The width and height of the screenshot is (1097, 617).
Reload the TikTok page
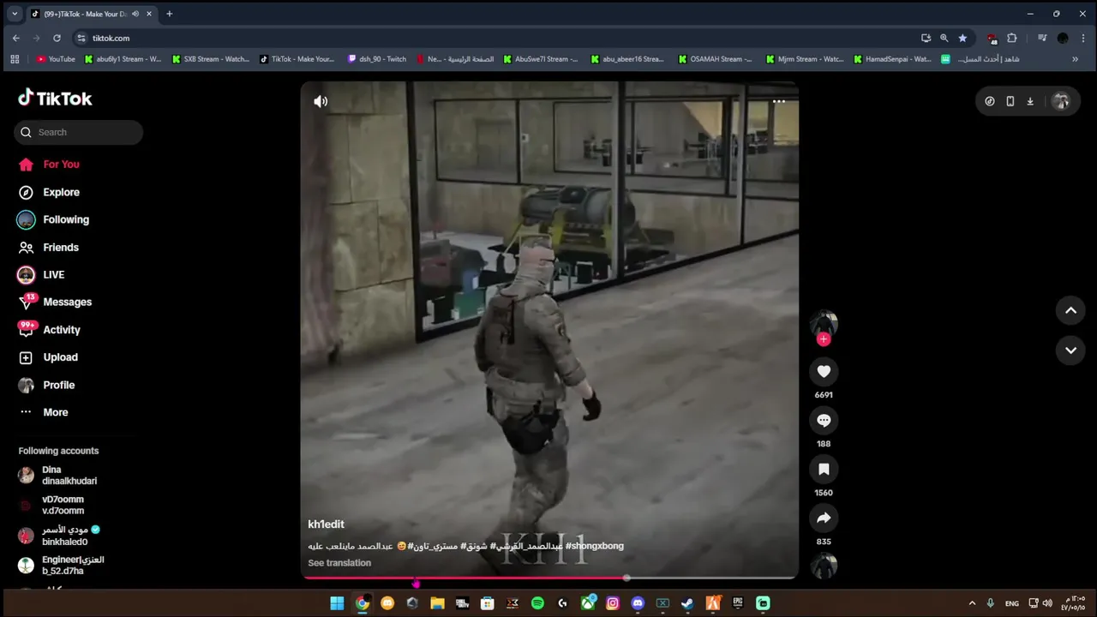pos(57,38)
